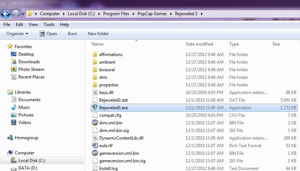
Task: Open the Tools menu
Action: (49, 25)
